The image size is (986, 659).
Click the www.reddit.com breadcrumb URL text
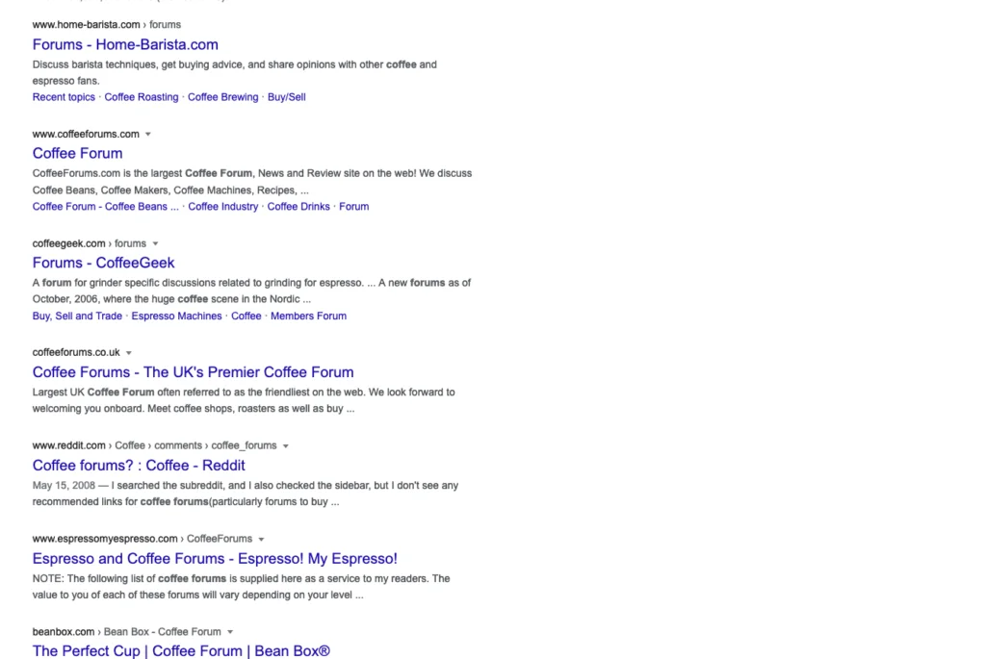155,445
